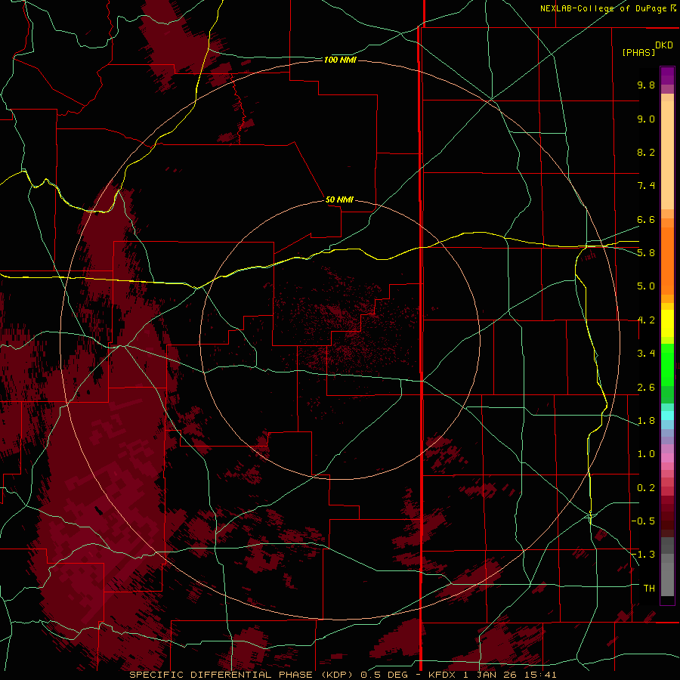Click the "1 JAN 26" date in the caption
The height and width of the screenshot is (680, 680).
click(x=491, y=675)
